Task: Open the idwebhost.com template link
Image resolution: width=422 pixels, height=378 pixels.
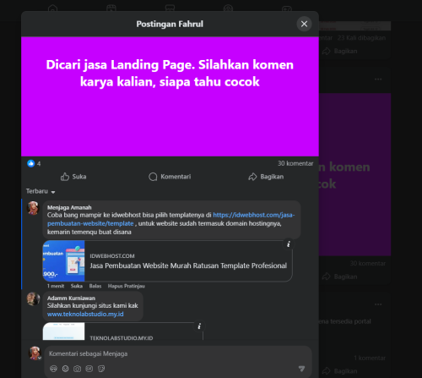Action: [171, 219]
